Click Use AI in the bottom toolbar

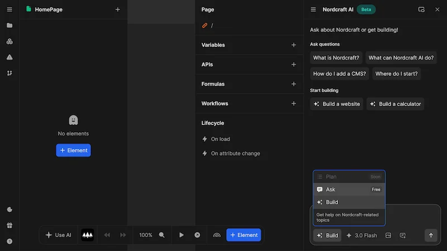coord(59,235)
